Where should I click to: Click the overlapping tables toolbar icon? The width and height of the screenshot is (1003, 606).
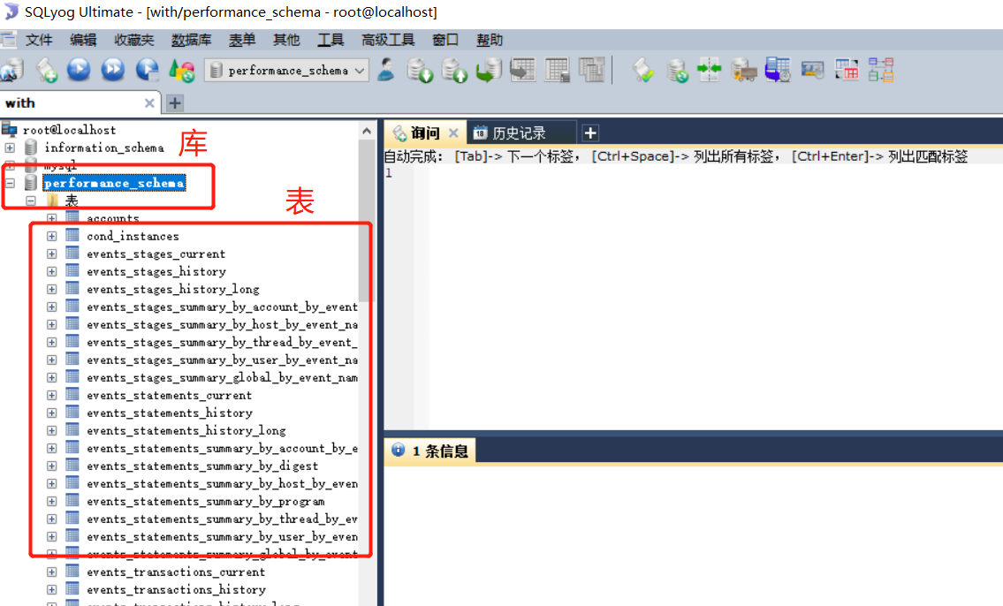(591, 70)
